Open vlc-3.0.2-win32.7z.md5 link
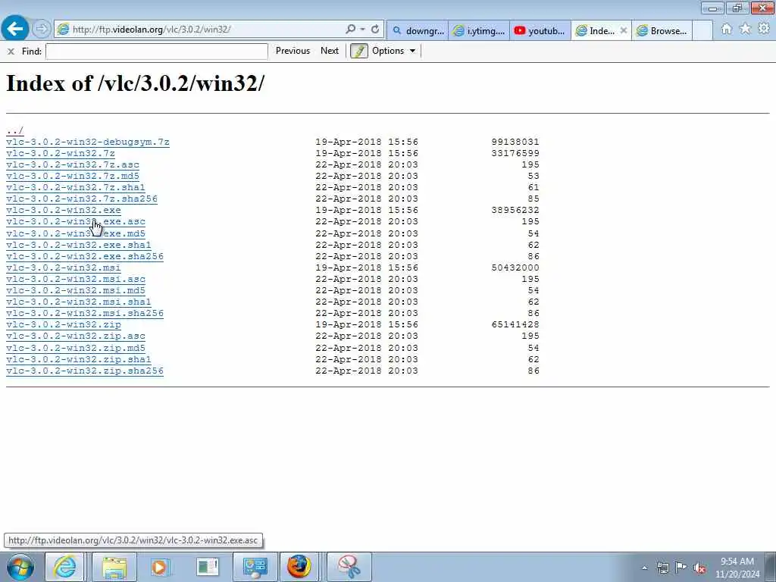Image resolution: width=776 pixels, height=582 pixels. pos(73,176)
